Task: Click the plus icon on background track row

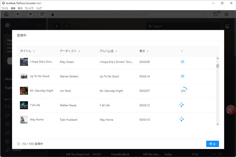Action: point(214,154)
